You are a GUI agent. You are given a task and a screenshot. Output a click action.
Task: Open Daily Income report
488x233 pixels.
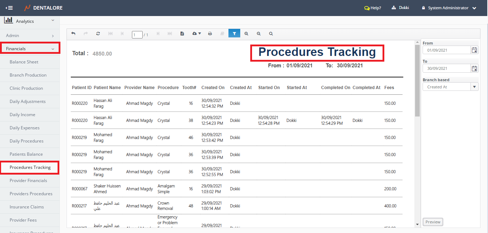tap(22, 115)
